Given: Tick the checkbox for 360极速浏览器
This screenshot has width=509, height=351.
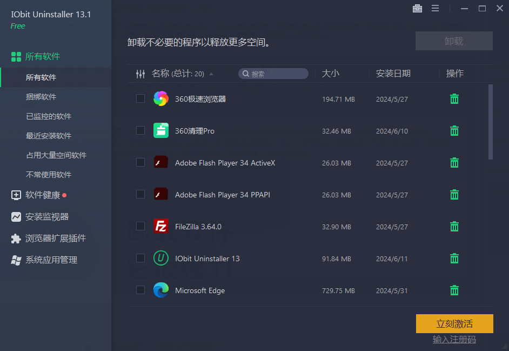Looking at the screenshot, I should point(140,98).
